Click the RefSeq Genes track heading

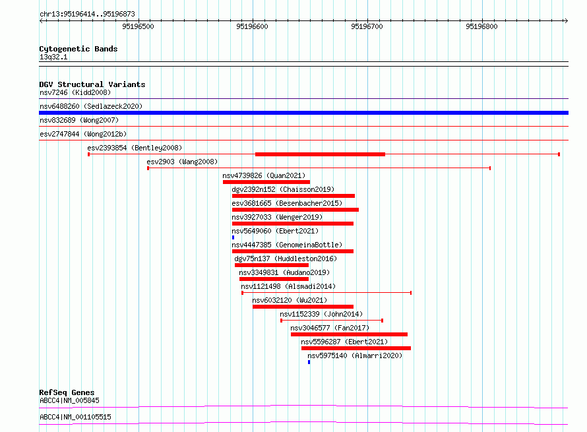[x=67, y=392]
